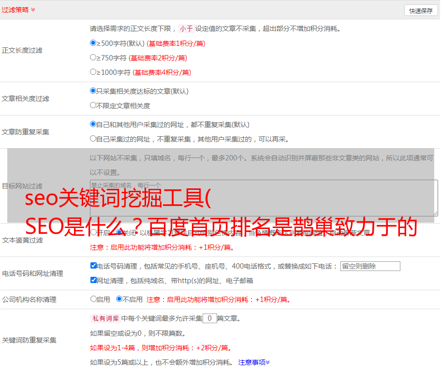
Task: Click the 快速保存 button
Action: (420, 11)
